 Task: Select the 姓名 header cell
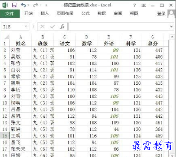[21, 43]
